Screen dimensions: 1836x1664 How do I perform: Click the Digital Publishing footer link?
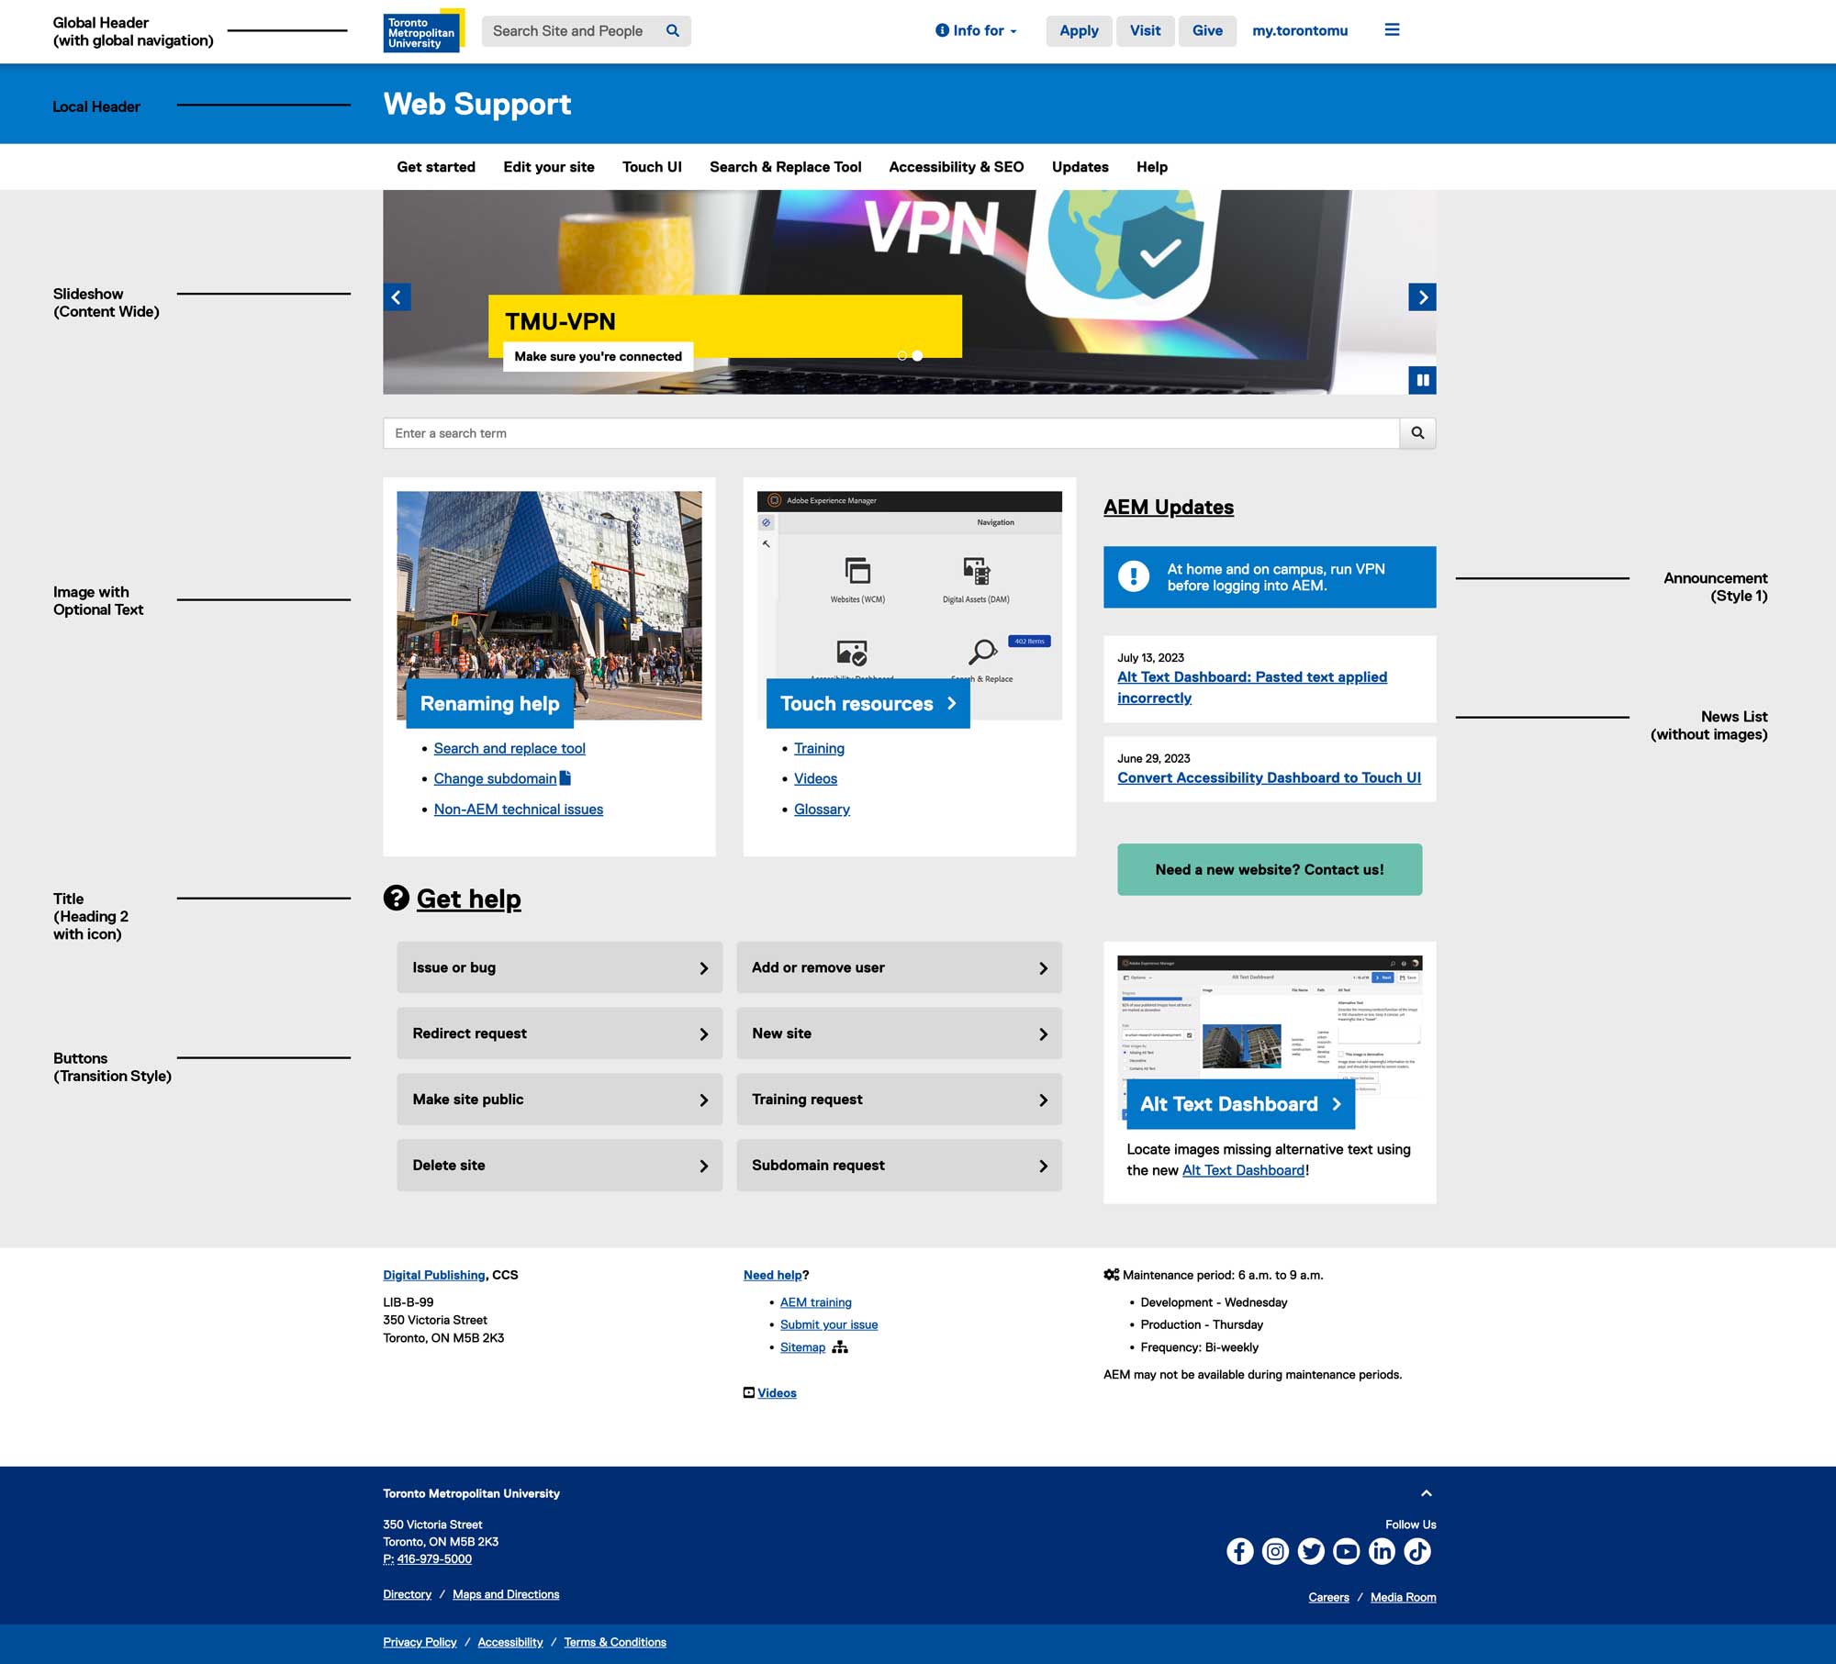pos(434,1275)
